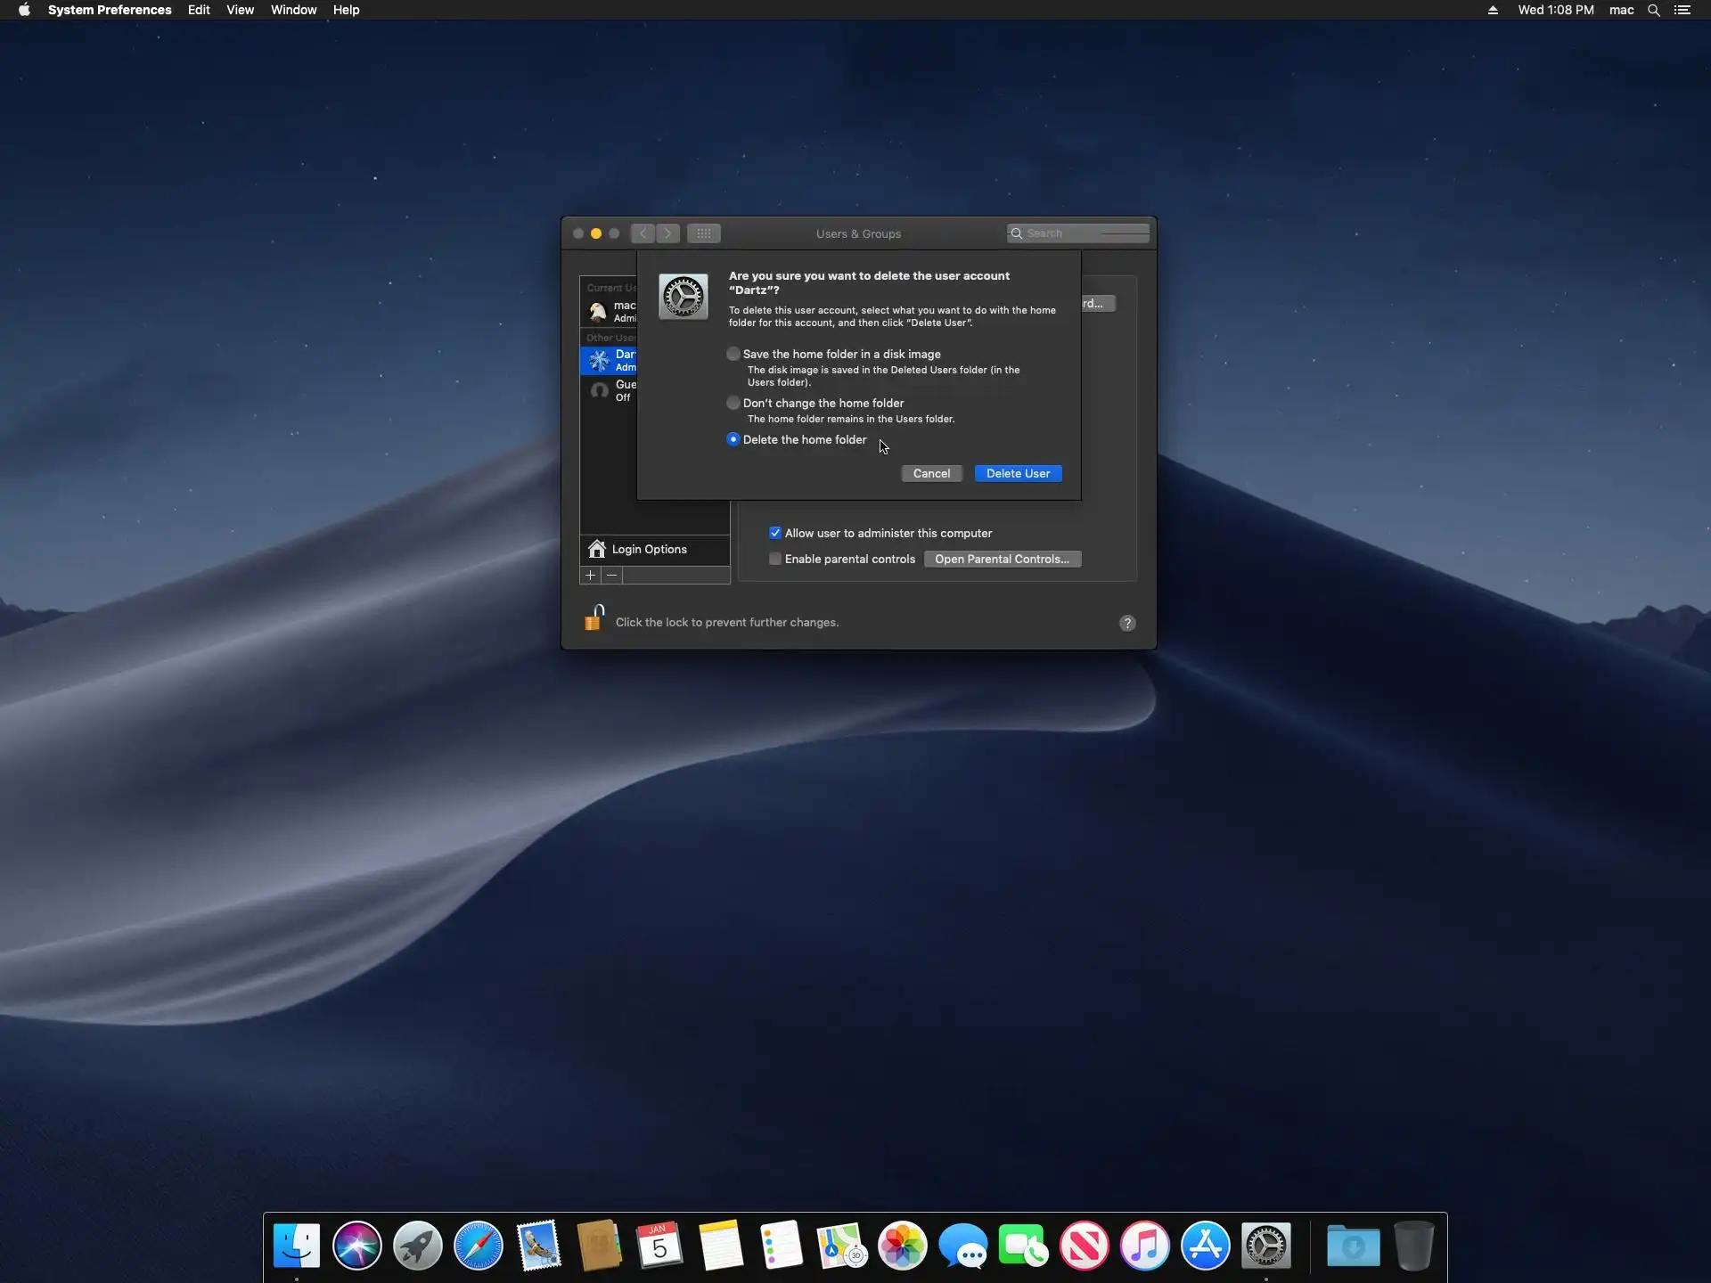Launch Photos from the dock
The width and height of the screenshot is (1711, 1283).
(902, 1246)
